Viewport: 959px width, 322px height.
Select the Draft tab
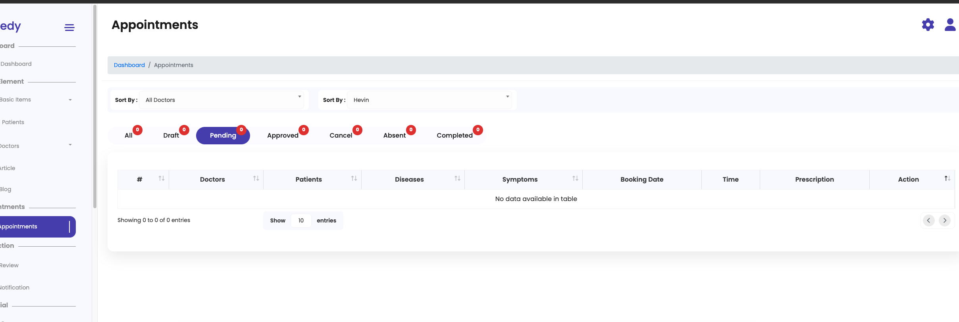click(x=171, y=135)
